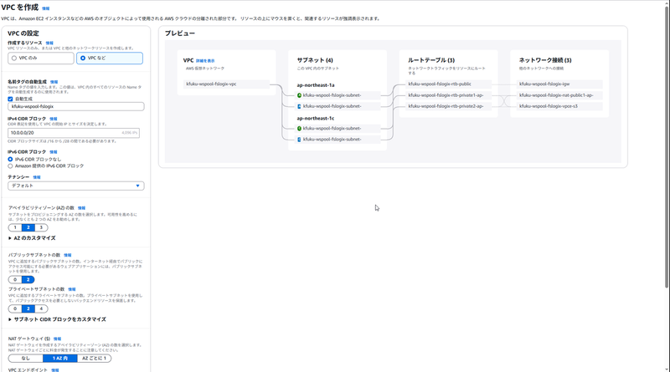Click 'ルートテーブル (3)' heading in the preview
This screenshot has width=670, height=372.
coord(431,60)
